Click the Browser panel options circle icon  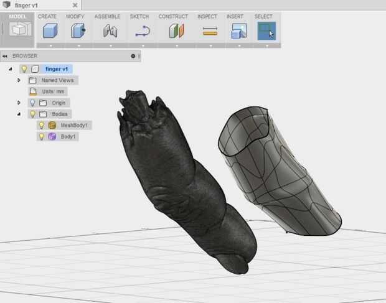pos(133,56)
